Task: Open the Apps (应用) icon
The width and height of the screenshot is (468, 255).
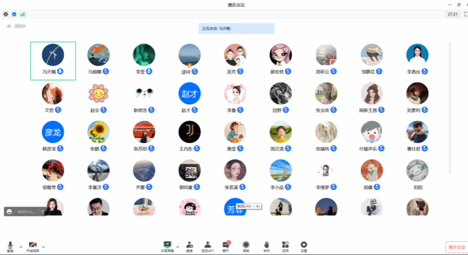Action: [x=285, y=246]
